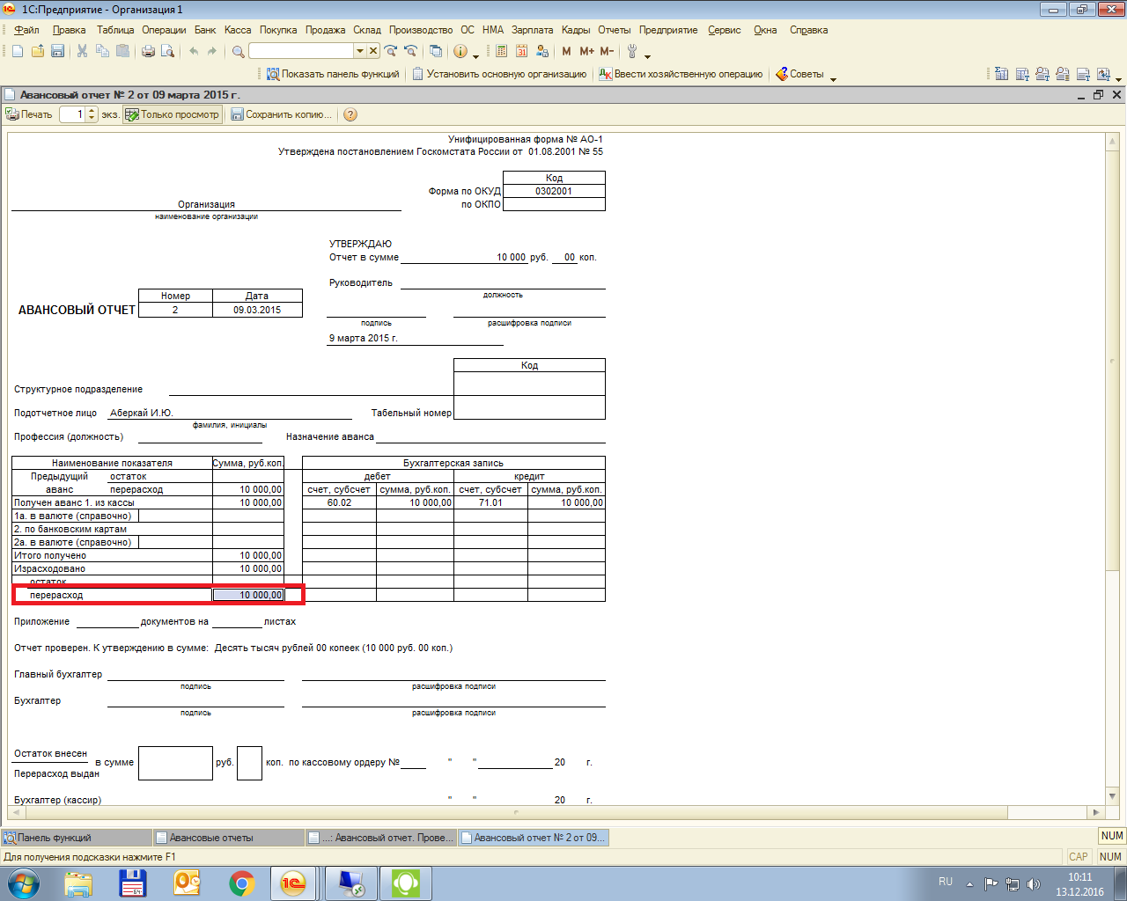This screenshot has height=901, width=1127.
Task: Click the M+ memory add button
Action: 586,51
